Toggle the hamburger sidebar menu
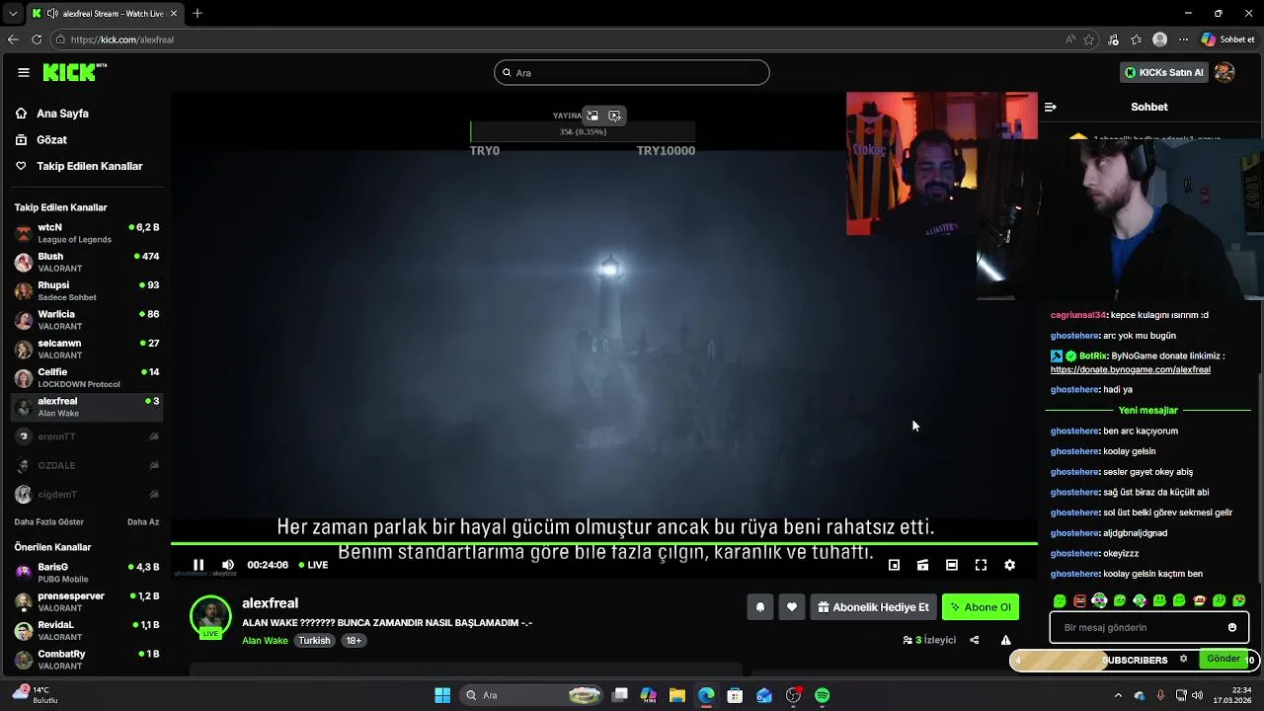Image resolution: width=1264 pixels, height=711 pixels. pyautogui.click(x=24, y=72)
